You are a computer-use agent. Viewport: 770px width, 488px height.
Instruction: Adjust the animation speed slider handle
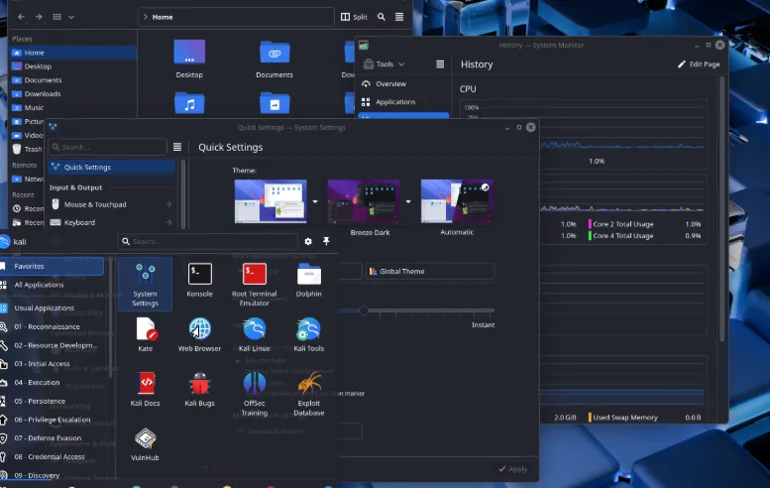pyautogui.click(x=364, y=310)
